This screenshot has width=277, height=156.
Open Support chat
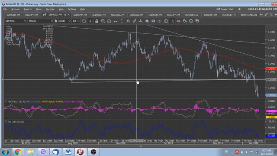pos(225,9)
